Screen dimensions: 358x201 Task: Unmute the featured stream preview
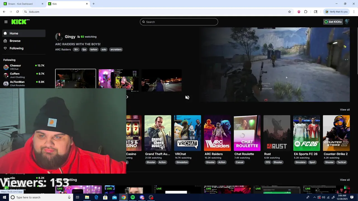187,97
